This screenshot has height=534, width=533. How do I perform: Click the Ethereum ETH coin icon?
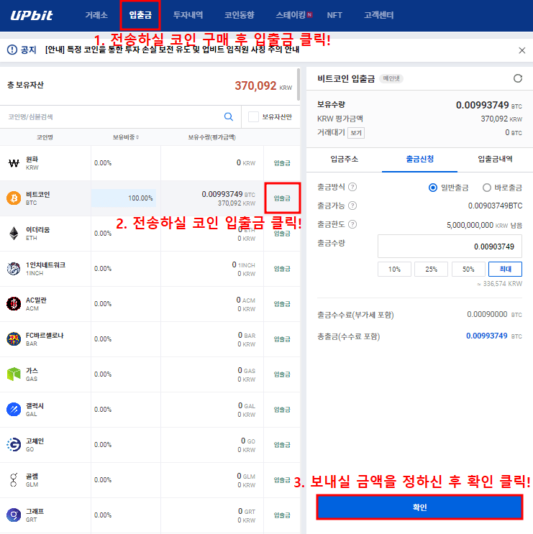[13, 234]
